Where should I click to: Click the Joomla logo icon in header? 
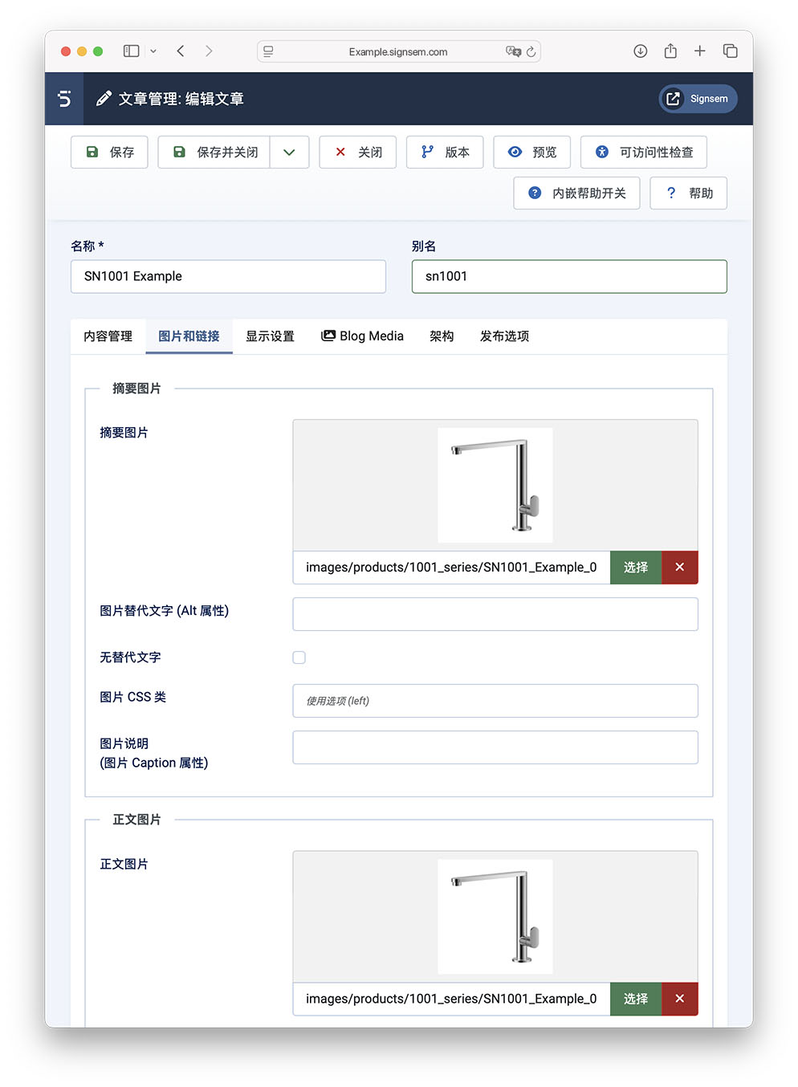pos(64,99)
